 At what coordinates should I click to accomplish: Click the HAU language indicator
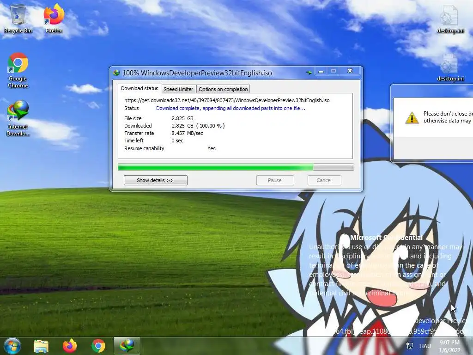tap(425, 346)
